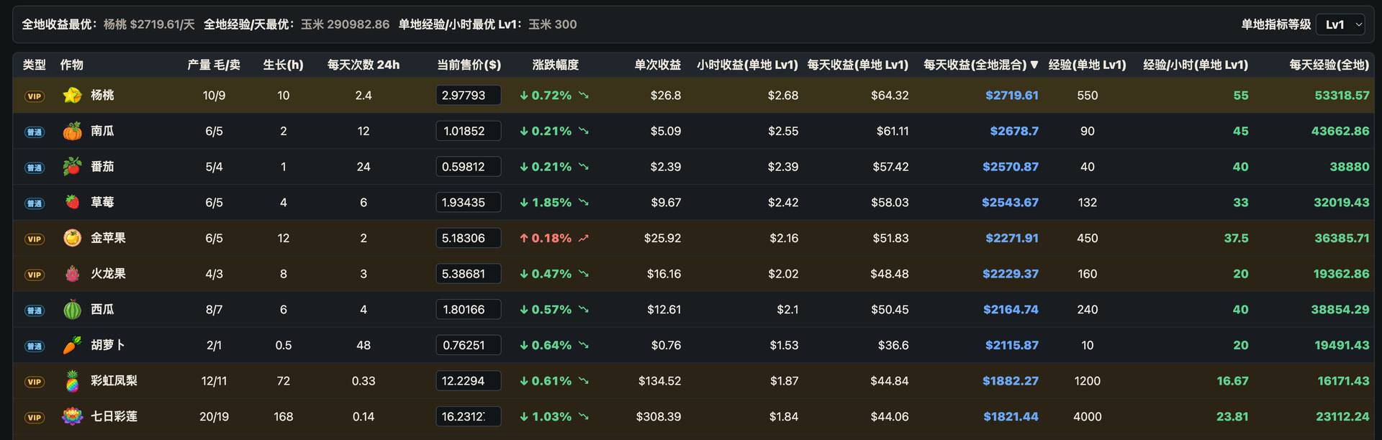Image resolution: width=1382 pixels, height=440 pixels.
Task: Click the dragon fruit icon for 火龙果
Action: (72, 274)
